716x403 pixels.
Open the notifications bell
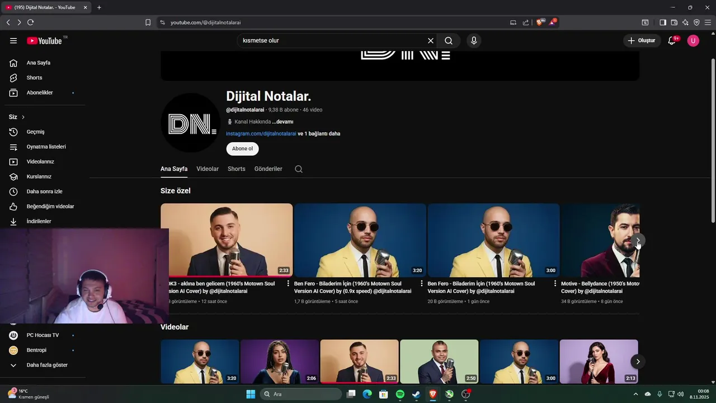click(x=672, y=41)
